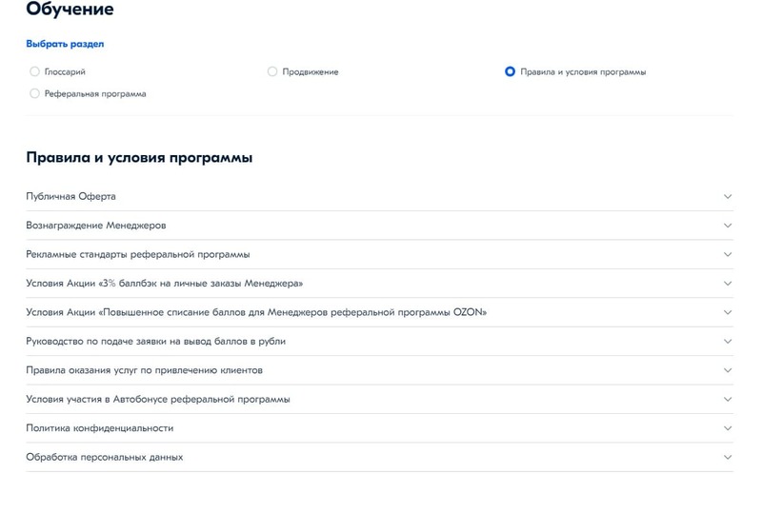Click chevron for Повышенное списание баллов row
This screenshot has height=513, width=762.
pos(728,312)
